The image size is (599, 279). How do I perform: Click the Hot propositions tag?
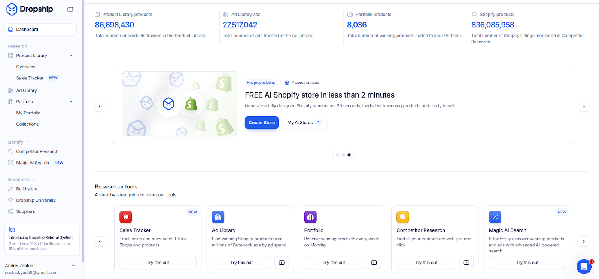tap(261, 83)
